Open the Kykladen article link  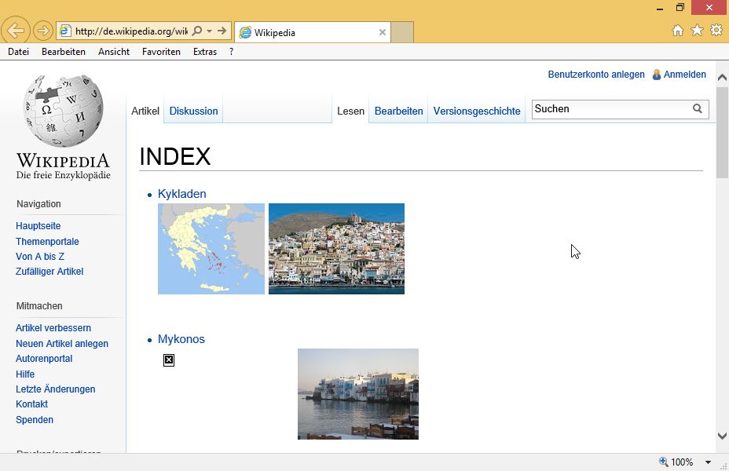point(181,194)
